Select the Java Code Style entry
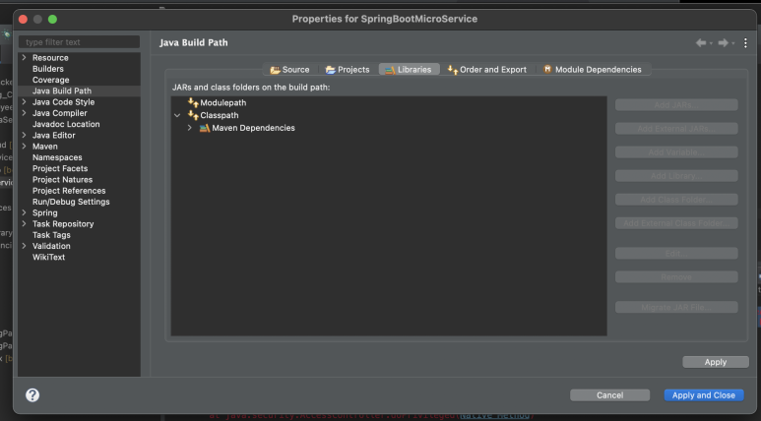Image resolution: width=761 pixels, height=421 pixels. pos(64,102)
